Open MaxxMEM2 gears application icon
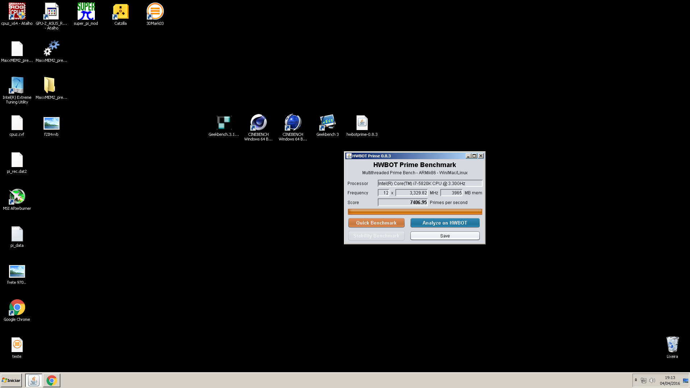Viewport: 690px width, 388px height. click(x=51, y=49)
